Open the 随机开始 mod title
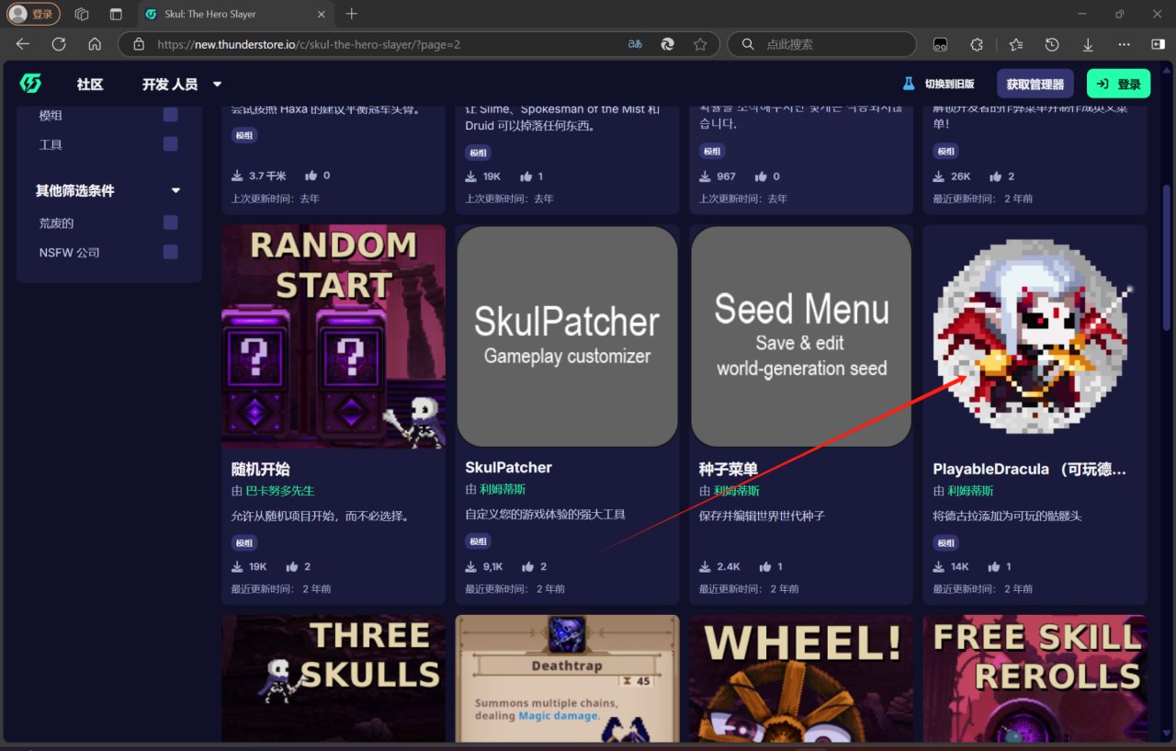 pyautogui.click(x=261, y=469)
